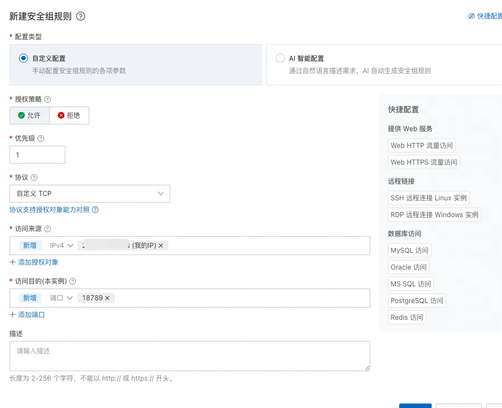Open help icon next to 访问来源
This screenshot has height=408, width=502.
click(47, 229)
